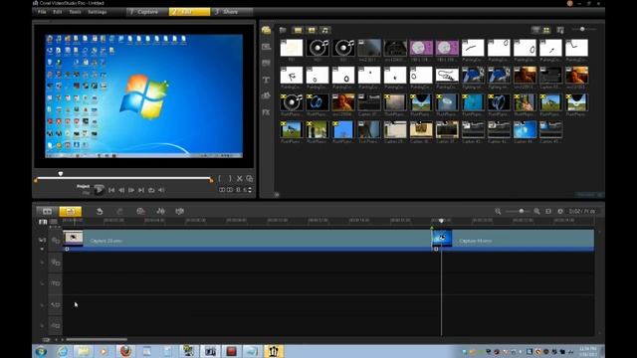The width and height of the screenshot is (637, 358).
Task: Switch the library to thumbnail view
Action: (x=546, y=30)
